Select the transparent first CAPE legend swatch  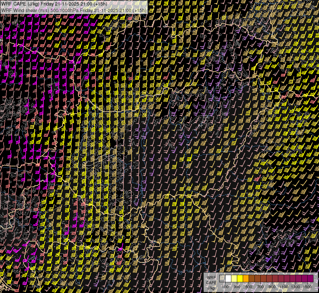[x=222, y=278]
